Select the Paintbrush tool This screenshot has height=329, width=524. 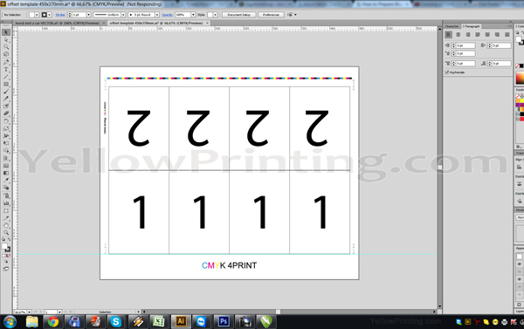6,92
